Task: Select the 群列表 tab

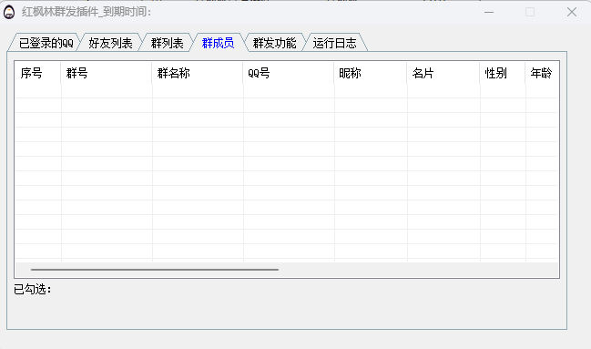Action: click(x=167, y=43)
